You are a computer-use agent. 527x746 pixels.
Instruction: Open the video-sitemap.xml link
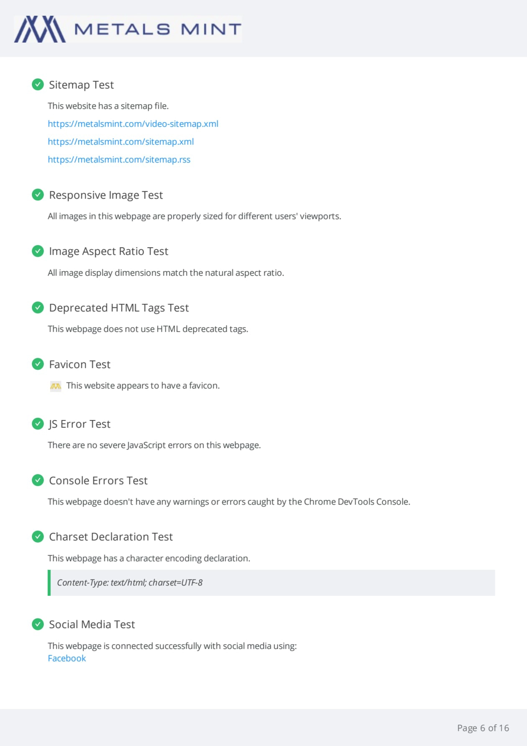click(x=133, y=124)
